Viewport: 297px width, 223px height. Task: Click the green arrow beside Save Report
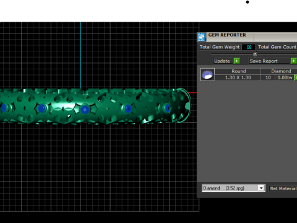click(x=294, y=61)
